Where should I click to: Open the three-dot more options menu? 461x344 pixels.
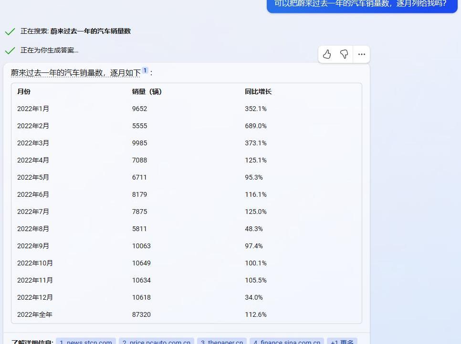tap(361, 54)
